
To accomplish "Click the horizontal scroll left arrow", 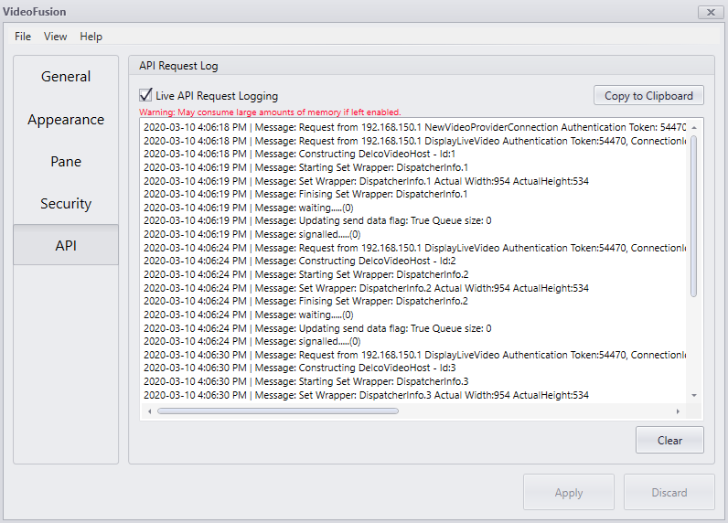I will pos(149,411).
